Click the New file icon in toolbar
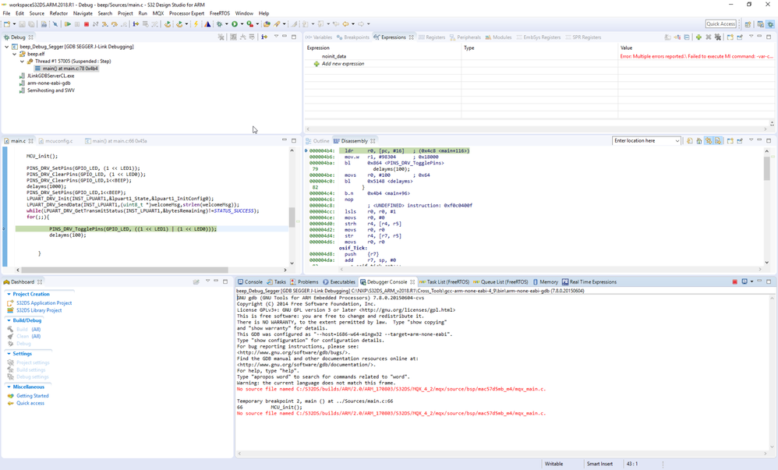 tap(7, 24)
